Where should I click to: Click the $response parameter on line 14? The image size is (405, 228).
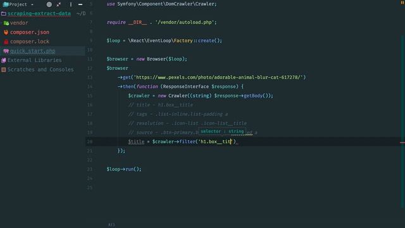(x=223, y=87)
